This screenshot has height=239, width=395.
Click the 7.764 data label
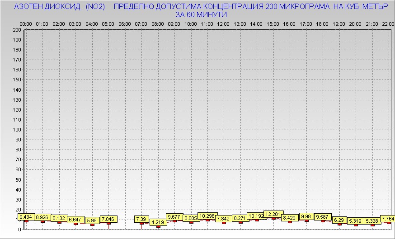click(x=387, y=219)
